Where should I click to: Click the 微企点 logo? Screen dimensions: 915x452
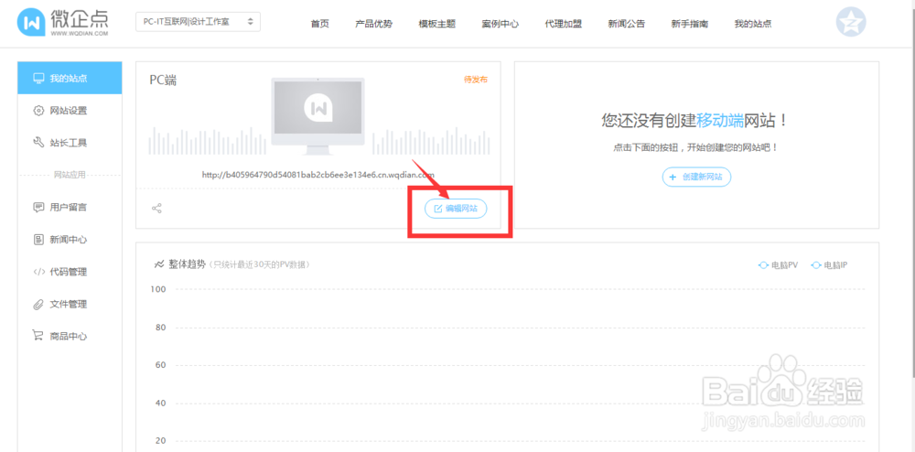click(62, 23)
